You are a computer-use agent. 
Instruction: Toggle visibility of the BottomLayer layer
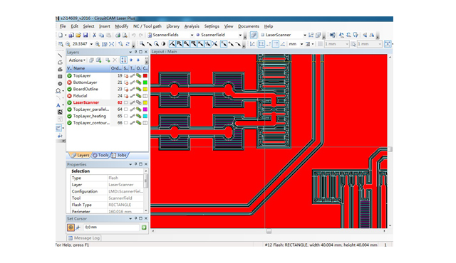click(x=70, y=82)
